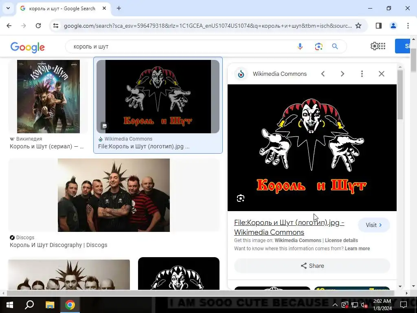Click the large jester logo preview image
This screenshot has width=417, height=313.
pos(312,148)
